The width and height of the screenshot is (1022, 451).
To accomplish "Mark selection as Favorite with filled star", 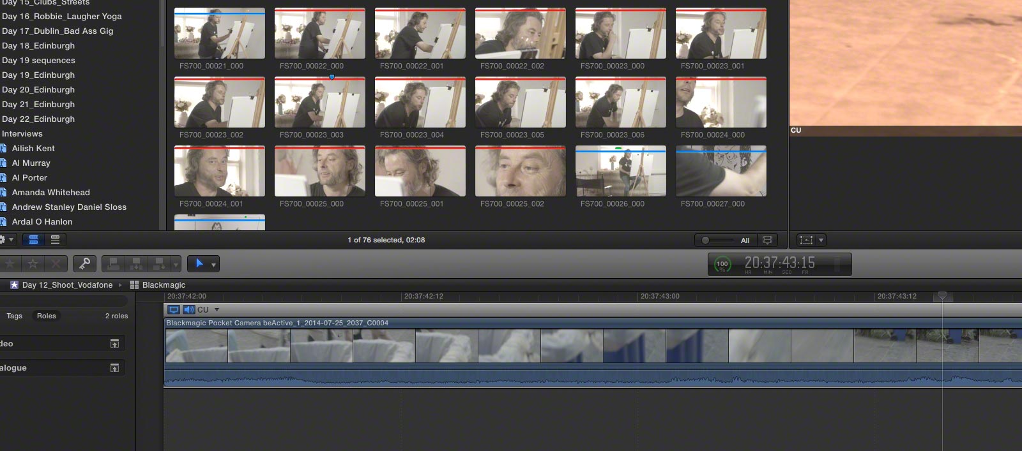I will [x=10, y=263].
